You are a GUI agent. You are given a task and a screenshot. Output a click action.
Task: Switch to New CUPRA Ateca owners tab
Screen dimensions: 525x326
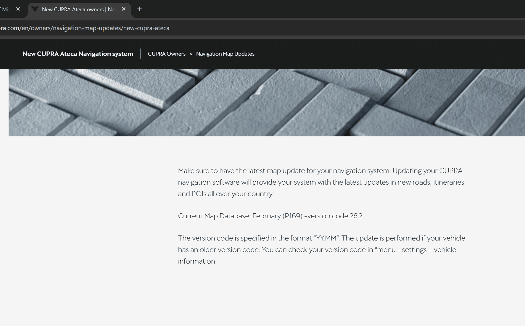tap(79, 9)
